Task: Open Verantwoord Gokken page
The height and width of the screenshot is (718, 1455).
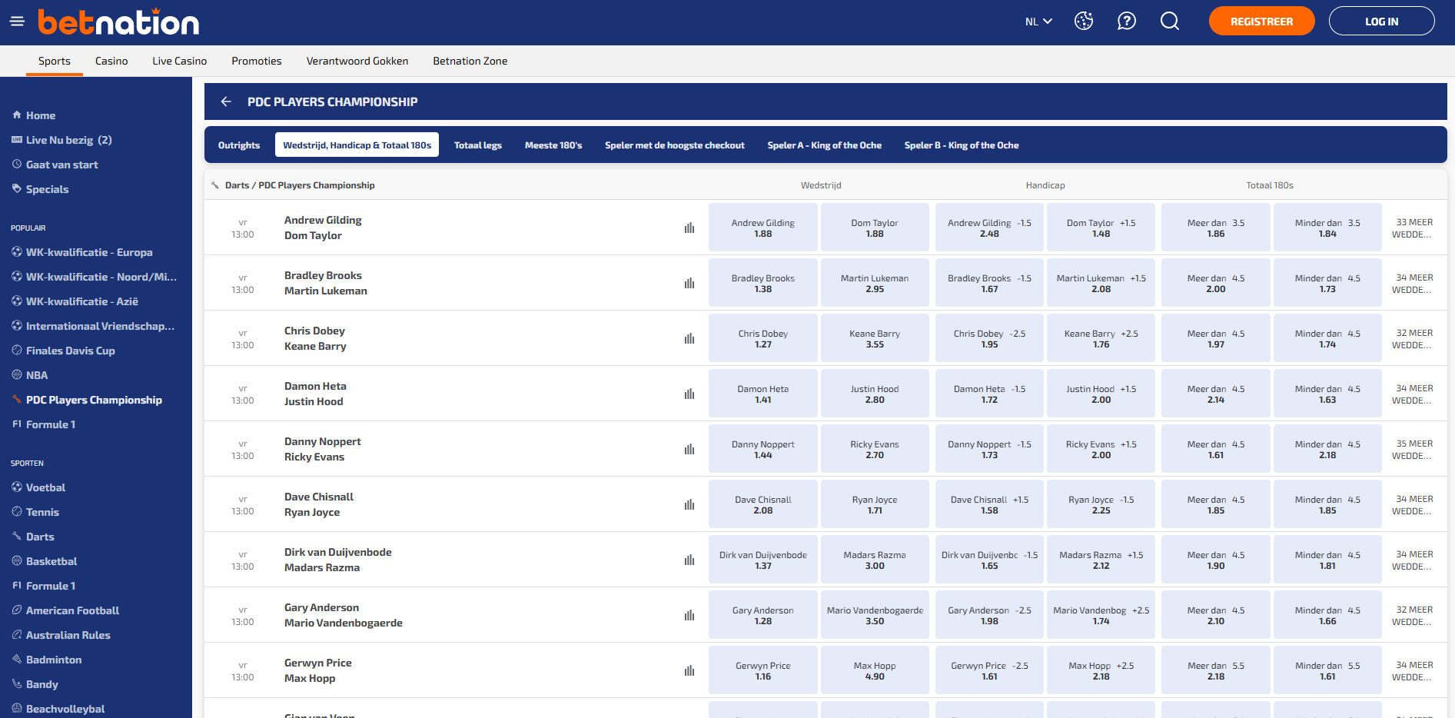Action: 357,61
